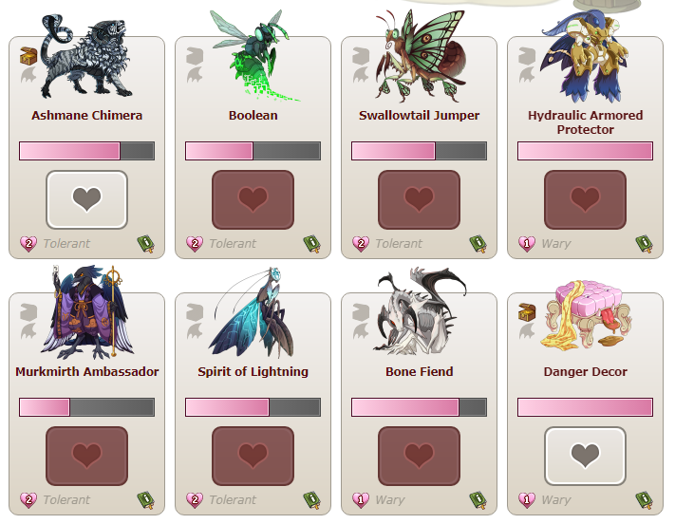Click the Hydraulic Armored Protector full progress bar

[585, 151]
